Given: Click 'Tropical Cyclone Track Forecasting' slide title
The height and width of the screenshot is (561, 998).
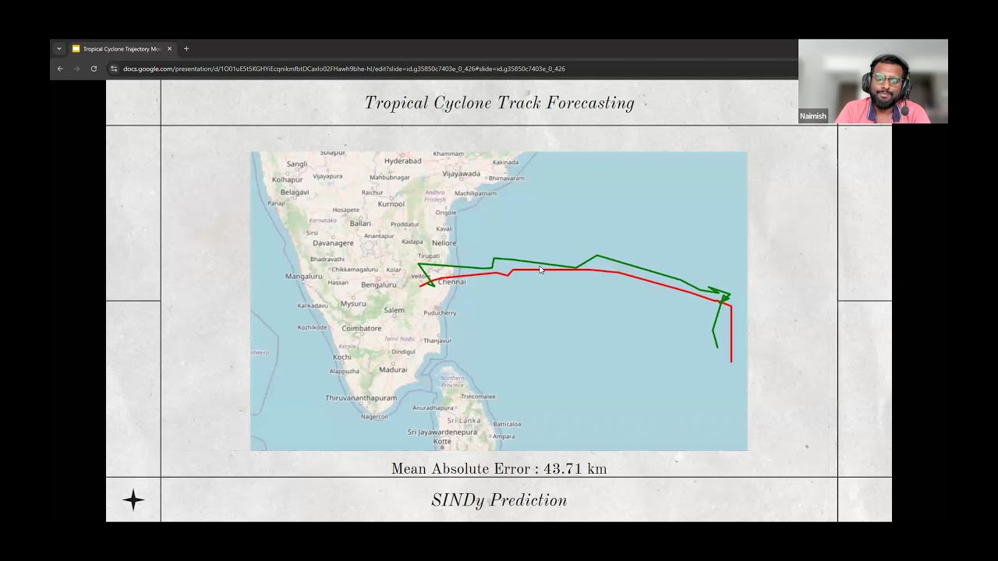Looking at the screenshot, I should click(x=499, y=103).
